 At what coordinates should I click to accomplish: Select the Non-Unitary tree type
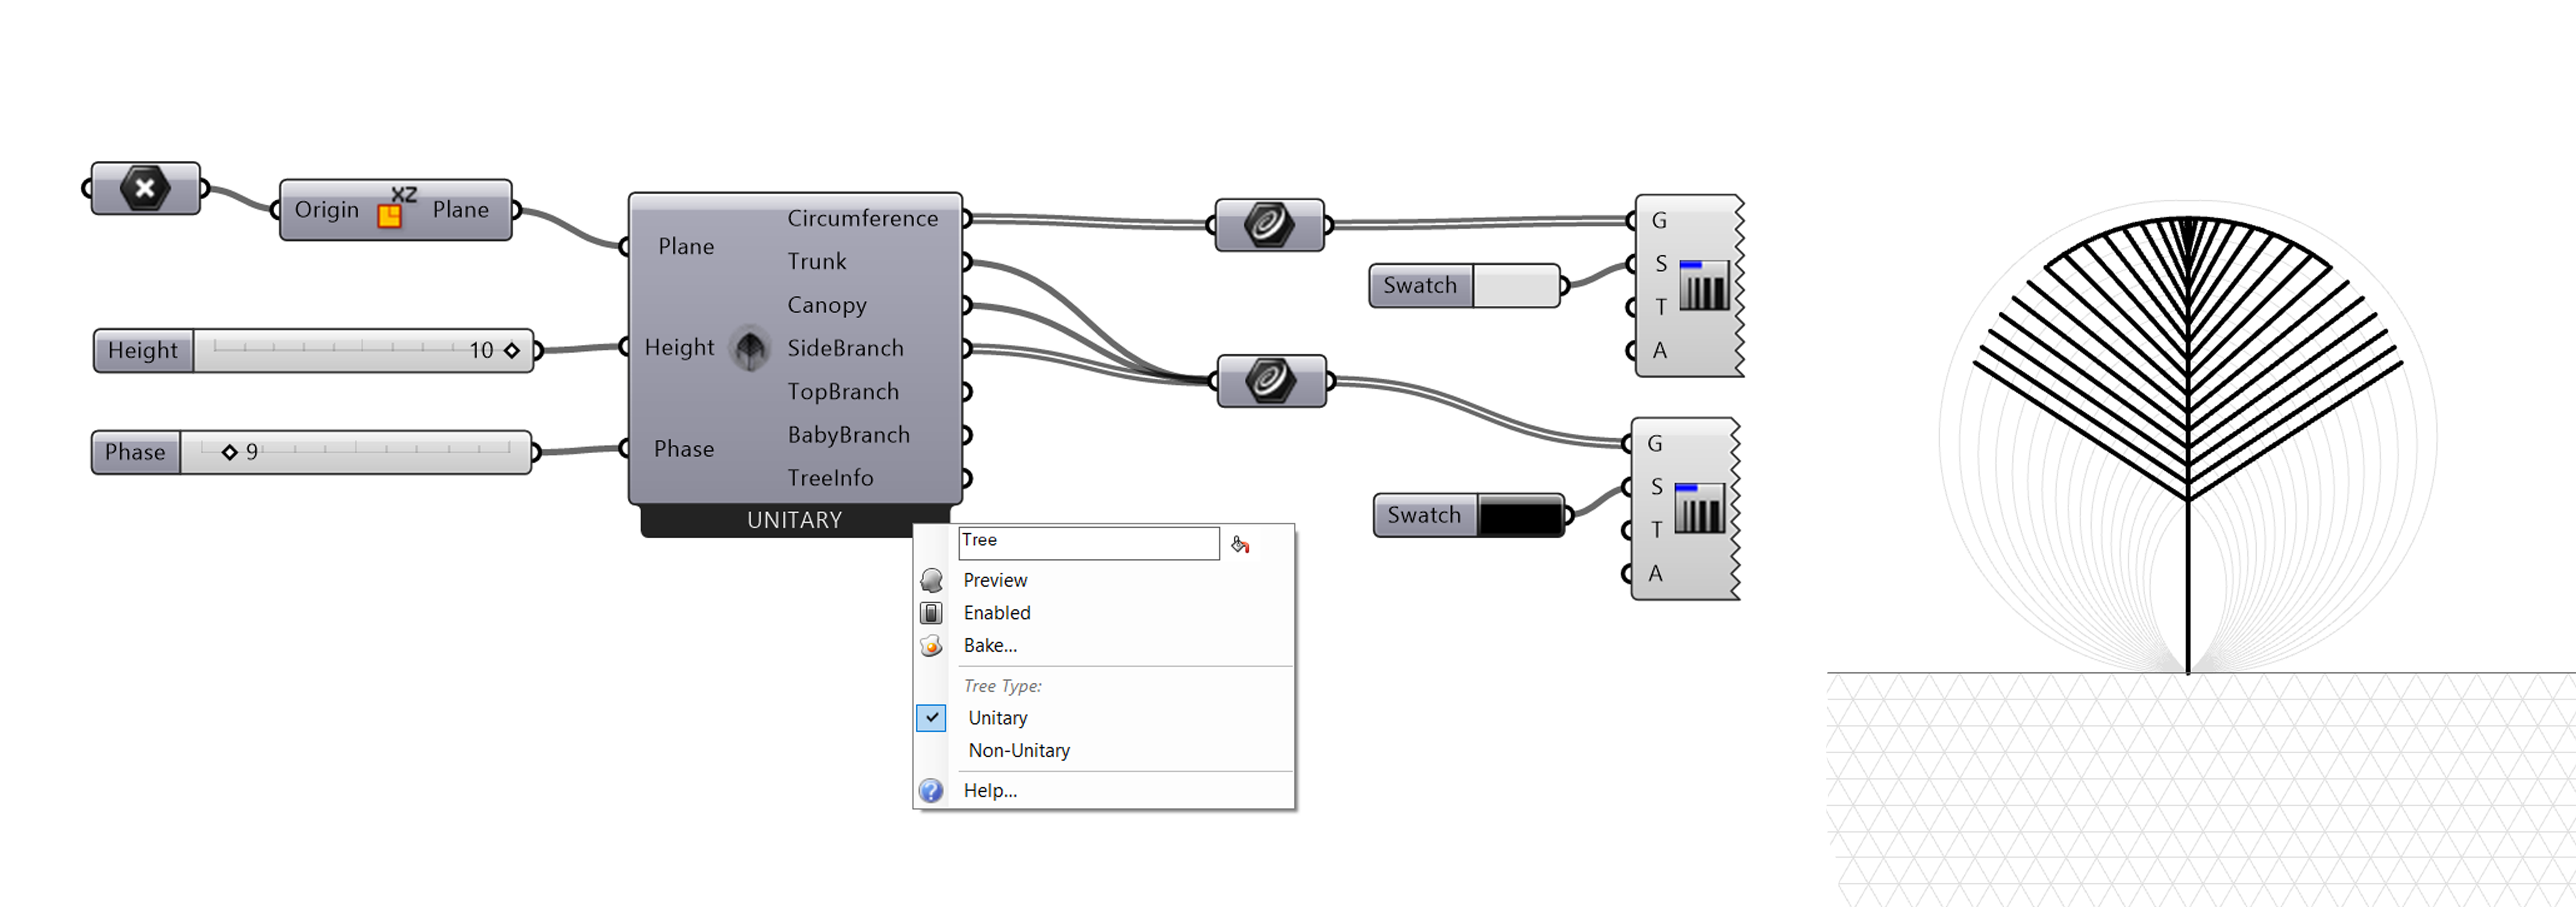click(x=1019, y=751)
